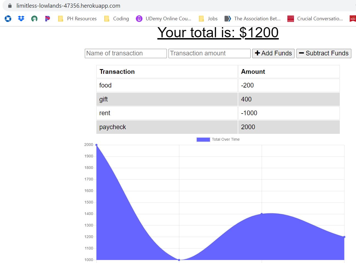This screenshot has width=356, height=263.
Task: Click the chart data point at 1400
Action: coord(262,214)
